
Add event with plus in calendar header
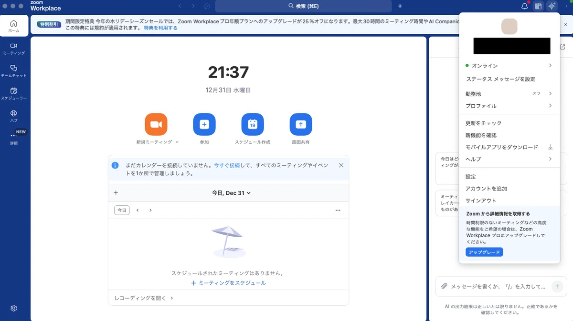116,193
